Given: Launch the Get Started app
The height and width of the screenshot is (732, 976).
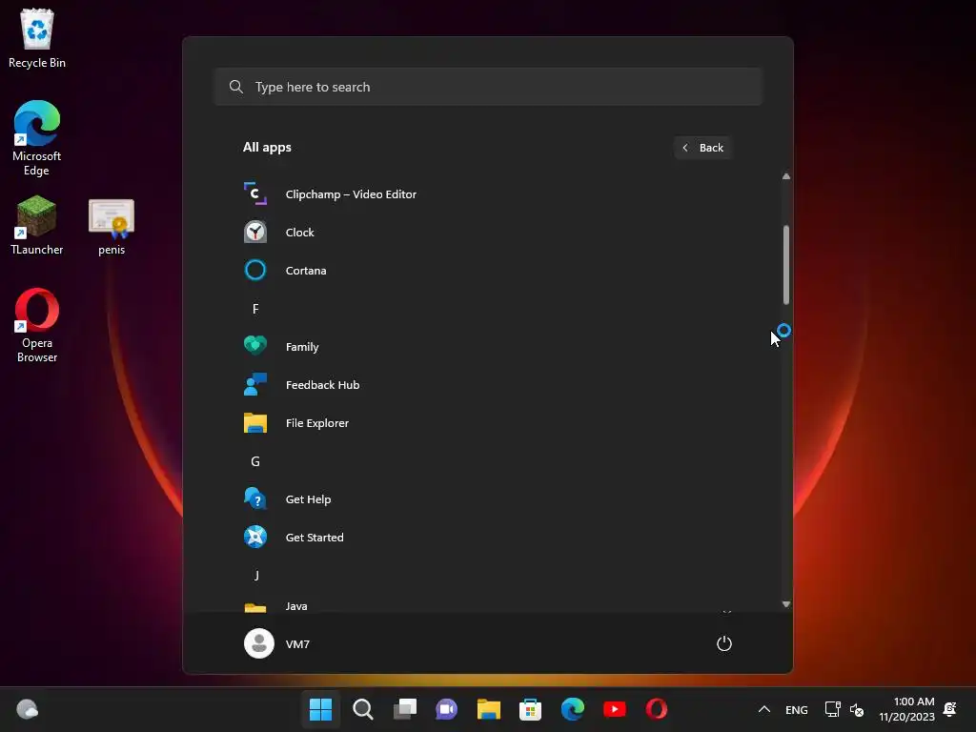Looking at the screenshot, I should [x=487, y=538].
